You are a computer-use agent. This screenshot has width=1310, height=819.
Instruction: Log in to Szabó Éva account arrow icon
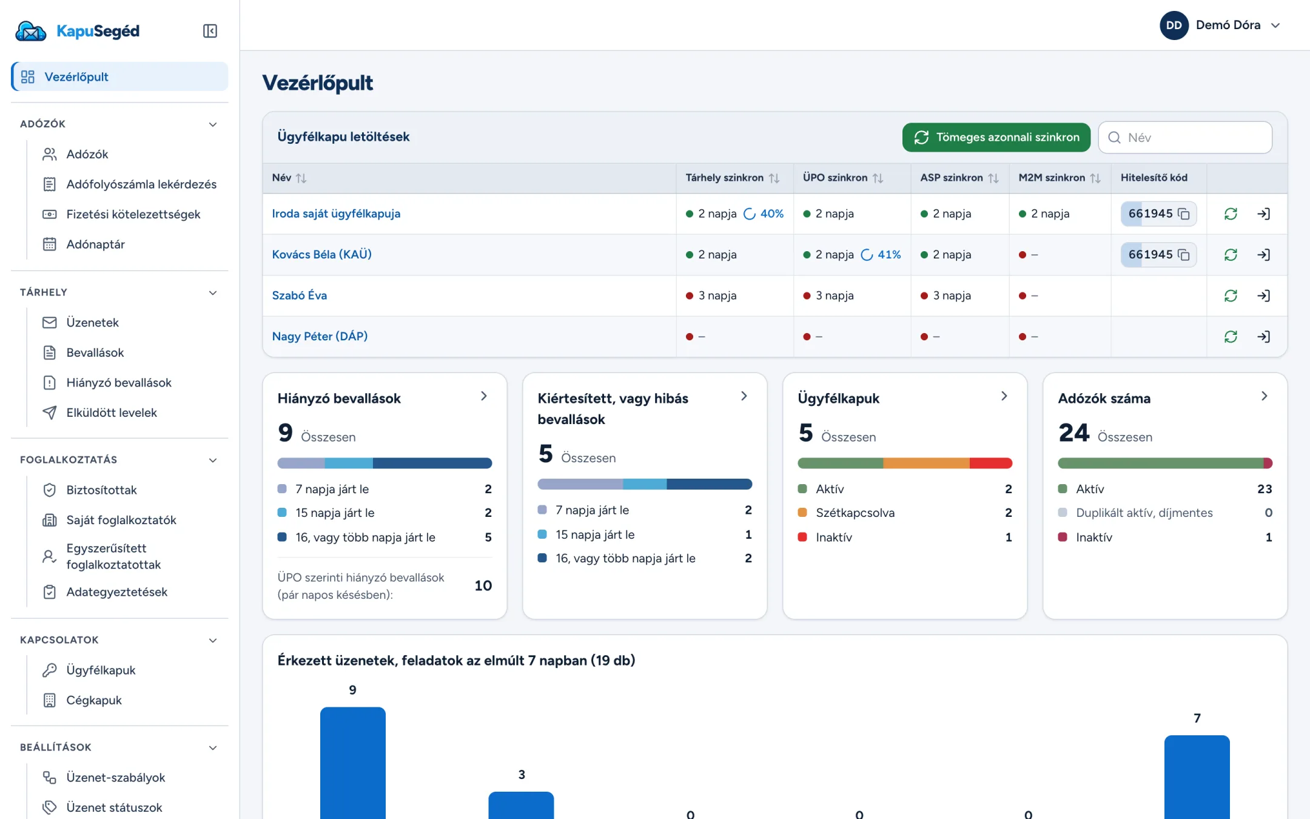pos(1264,295)
